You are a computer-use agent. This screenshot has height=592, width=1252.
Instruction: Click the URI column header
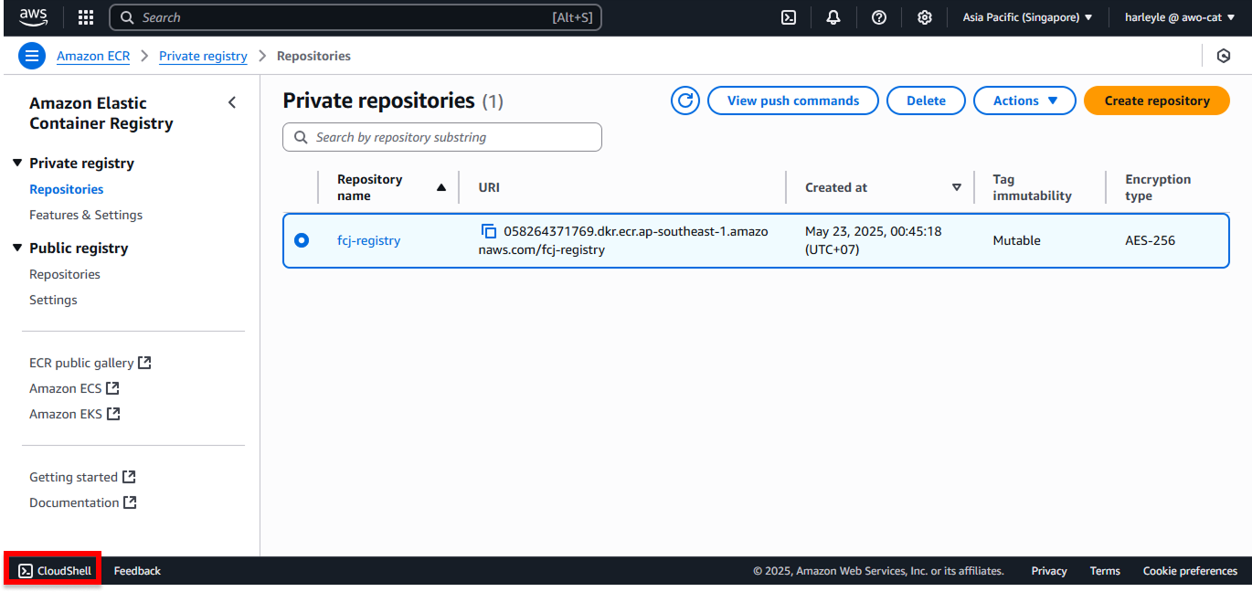coord(489,187)
